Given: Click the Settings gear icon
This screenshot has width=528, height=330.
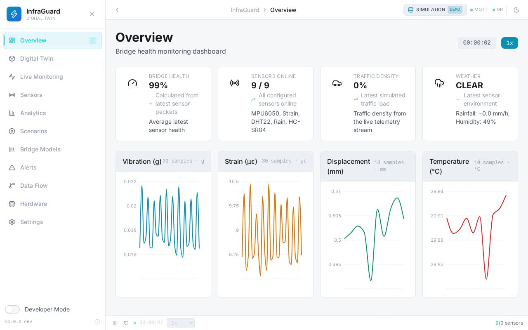Looking at the screenshot, I should point(12,222).
